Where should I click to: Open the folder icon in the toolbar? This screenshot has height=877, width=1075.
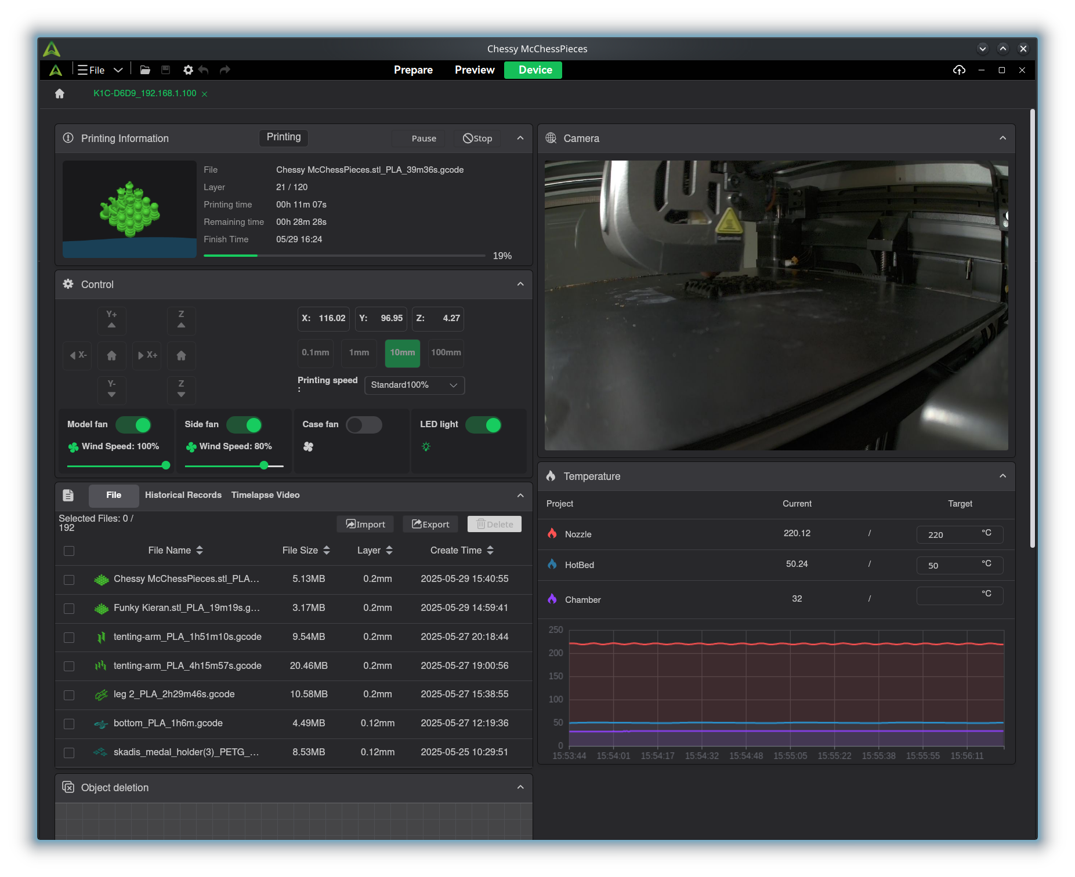145,70
